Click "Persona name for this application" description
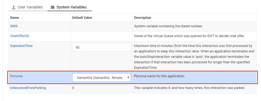 [x=160, y=76]
